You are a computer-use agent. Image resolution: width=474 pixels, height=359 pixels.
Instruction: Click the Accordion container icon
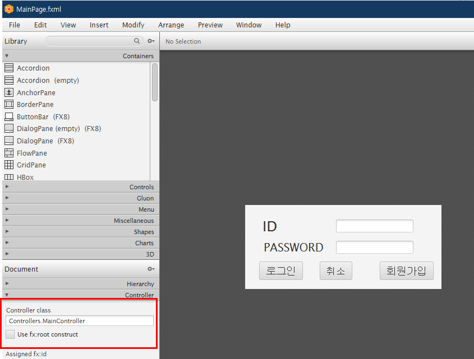(x=9, y=68)
